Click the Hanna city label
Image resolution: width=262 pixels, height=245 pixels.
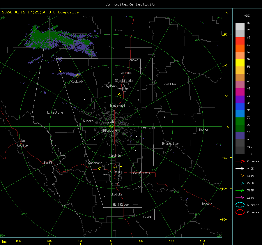(203, 130)
